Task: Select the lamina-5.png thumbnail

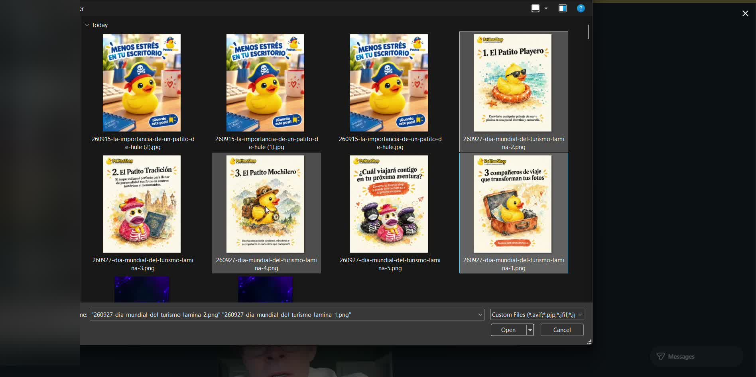Action: 389,204
